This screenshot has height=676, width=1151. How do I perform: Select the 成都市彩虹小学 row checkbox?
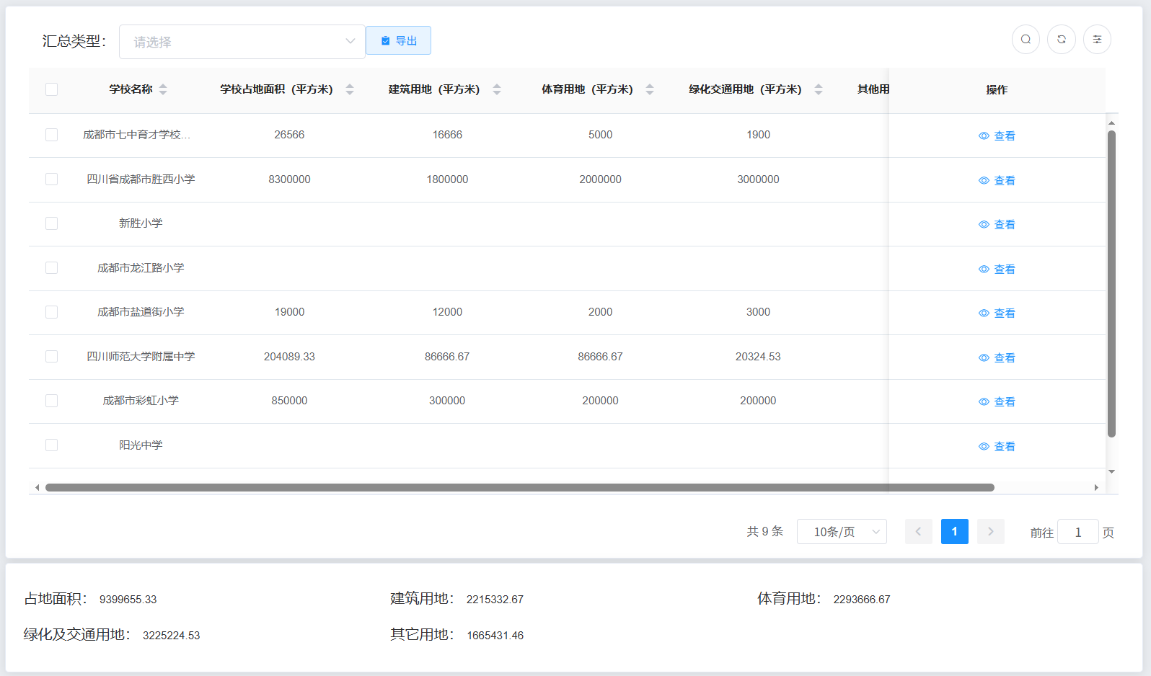(x=51, y=401)
